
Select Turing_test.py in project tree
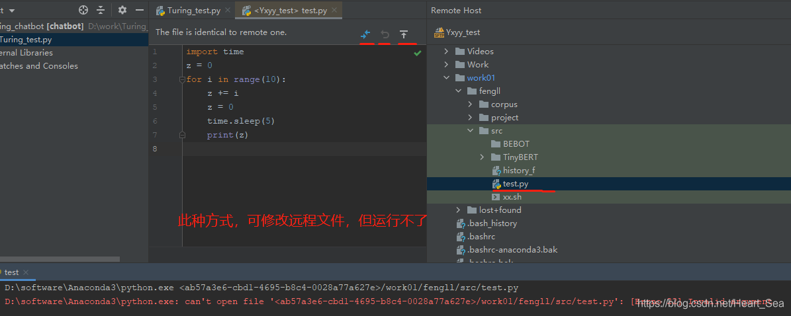click(x=26, y=39)
